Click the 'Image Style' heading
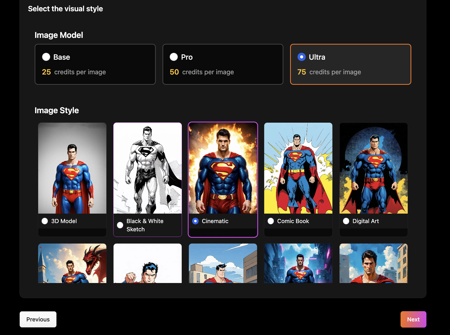Viewport: 450px width, 335px height. coord(57,110)
